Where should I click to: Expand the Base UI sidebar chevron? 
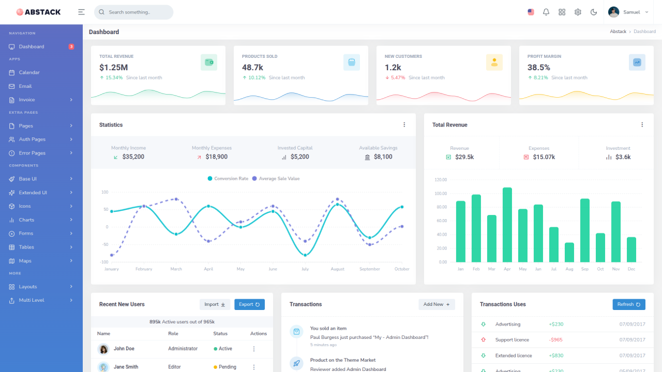pyautogui.click(x=71, y=179)
